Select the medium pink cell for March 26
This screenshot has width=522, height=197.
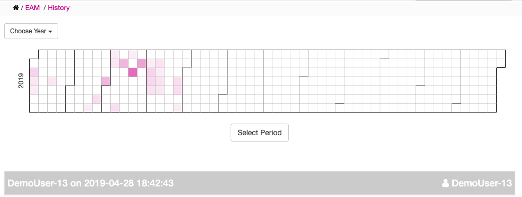pyautogui.click(x=142, y=63)
